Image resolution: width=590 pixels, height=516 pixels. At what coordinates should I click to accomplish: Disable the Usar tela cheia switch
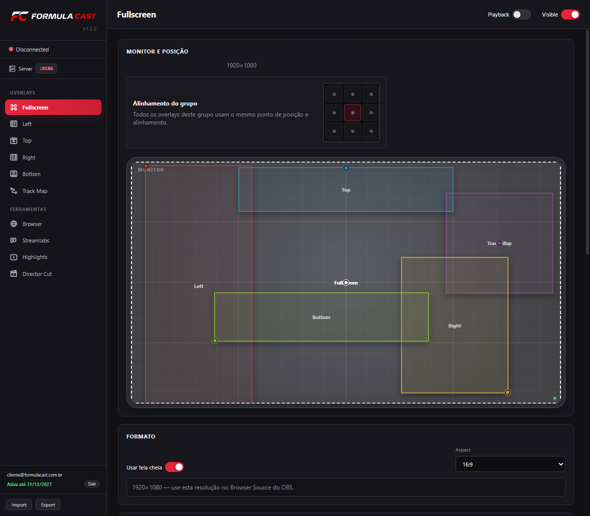(x=174, y=467)
